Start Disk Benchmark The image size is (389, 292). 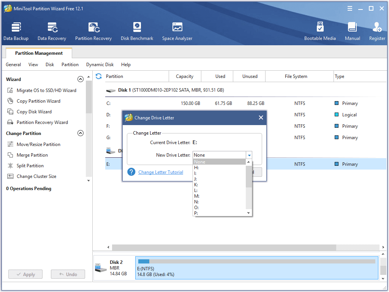click(137, 31)
